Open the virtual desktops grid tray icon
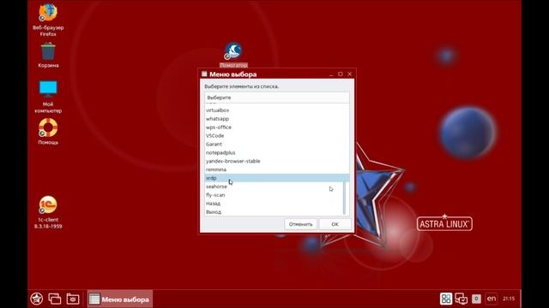The image size is (549, 308). pyautogui.click(x=446, y=299)
